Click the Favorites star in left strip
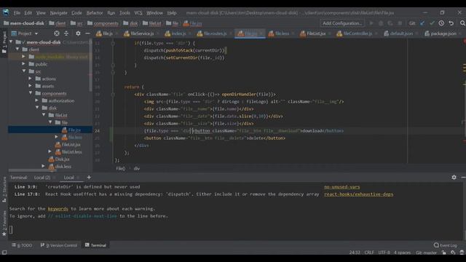The width and height of the screenshot is (466, 262). point(4,234)
